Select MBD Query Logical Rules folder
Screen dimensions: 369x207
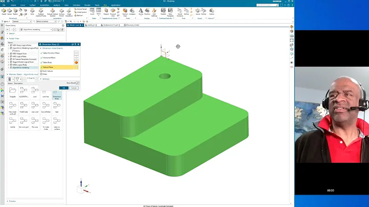pyautogui.click(x=22, y=45)
